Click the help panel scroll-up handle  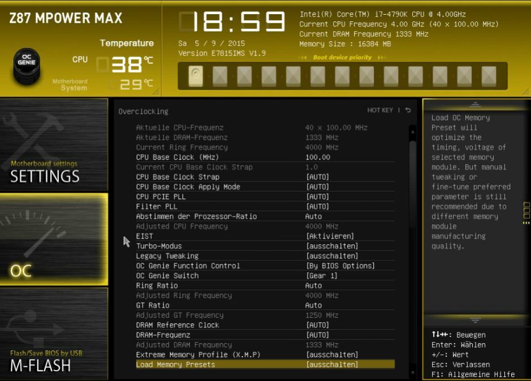(475, 105)
